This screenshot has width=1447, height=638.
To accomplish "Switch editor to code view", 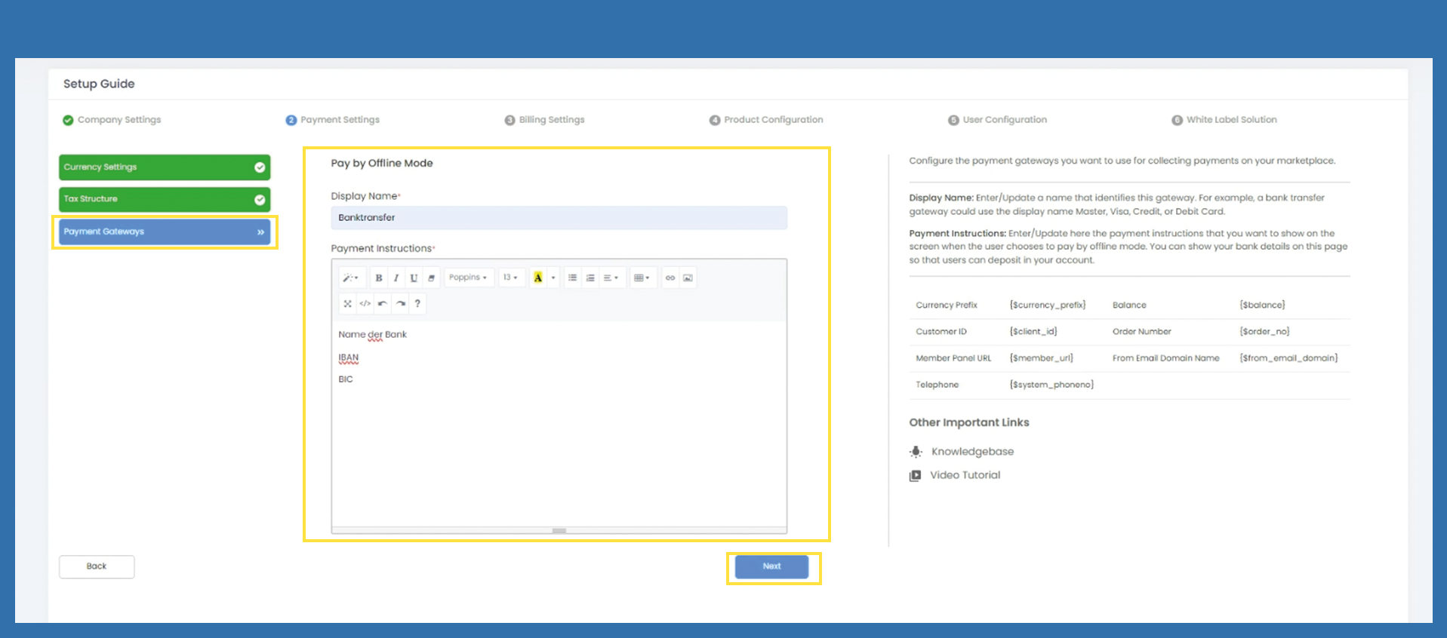I will (x=365, y=304).
